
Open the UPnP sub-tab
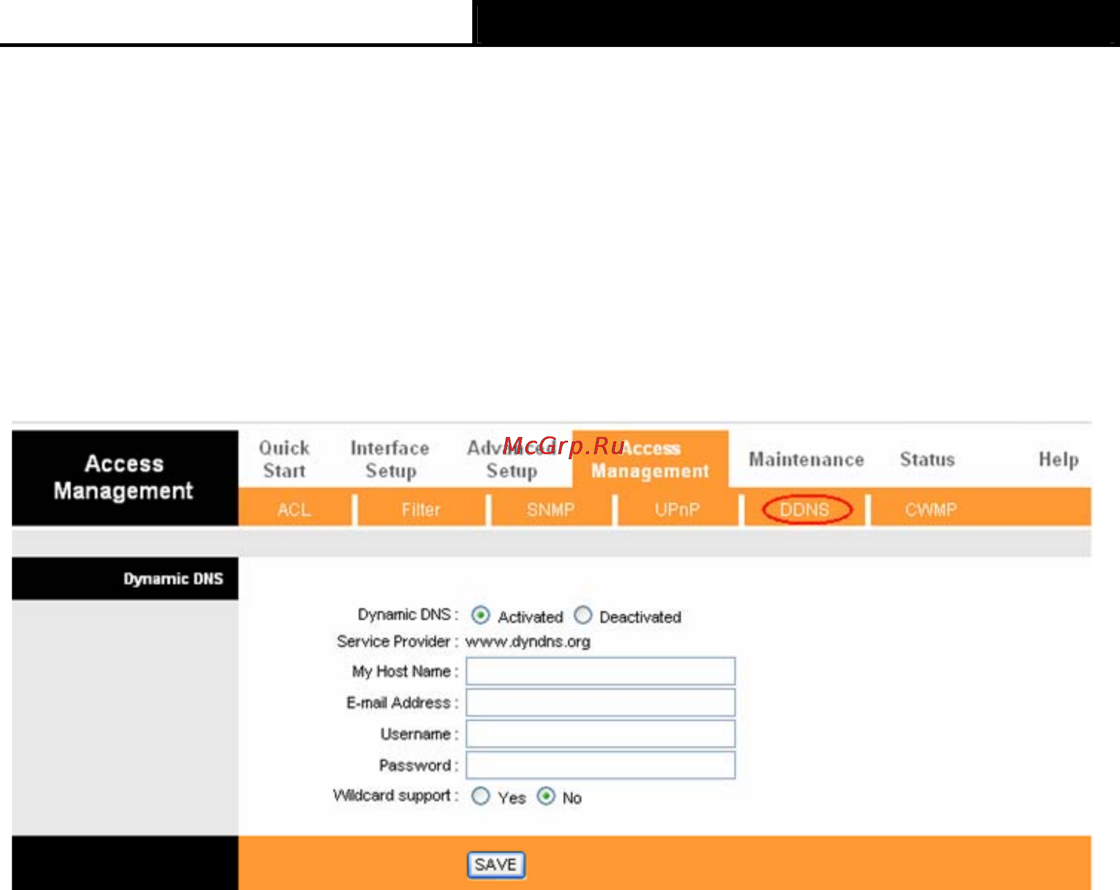677,510
